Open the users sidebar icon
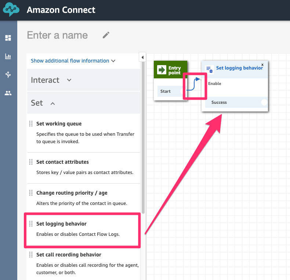The height and width of the screenshot is (280, 290). 8,93
